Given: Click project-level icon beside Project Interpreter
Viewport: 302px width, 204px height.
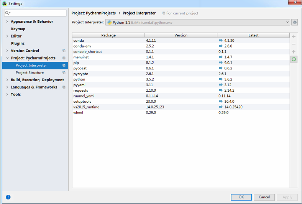Looking at the screenshot, I should (64, 65).
